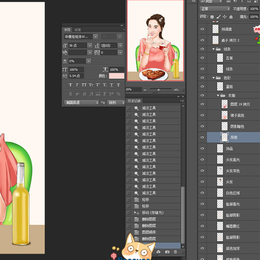Switch to the 段落 tab
The width and height of the screenshot is (260, 260).
coord(78,29)
